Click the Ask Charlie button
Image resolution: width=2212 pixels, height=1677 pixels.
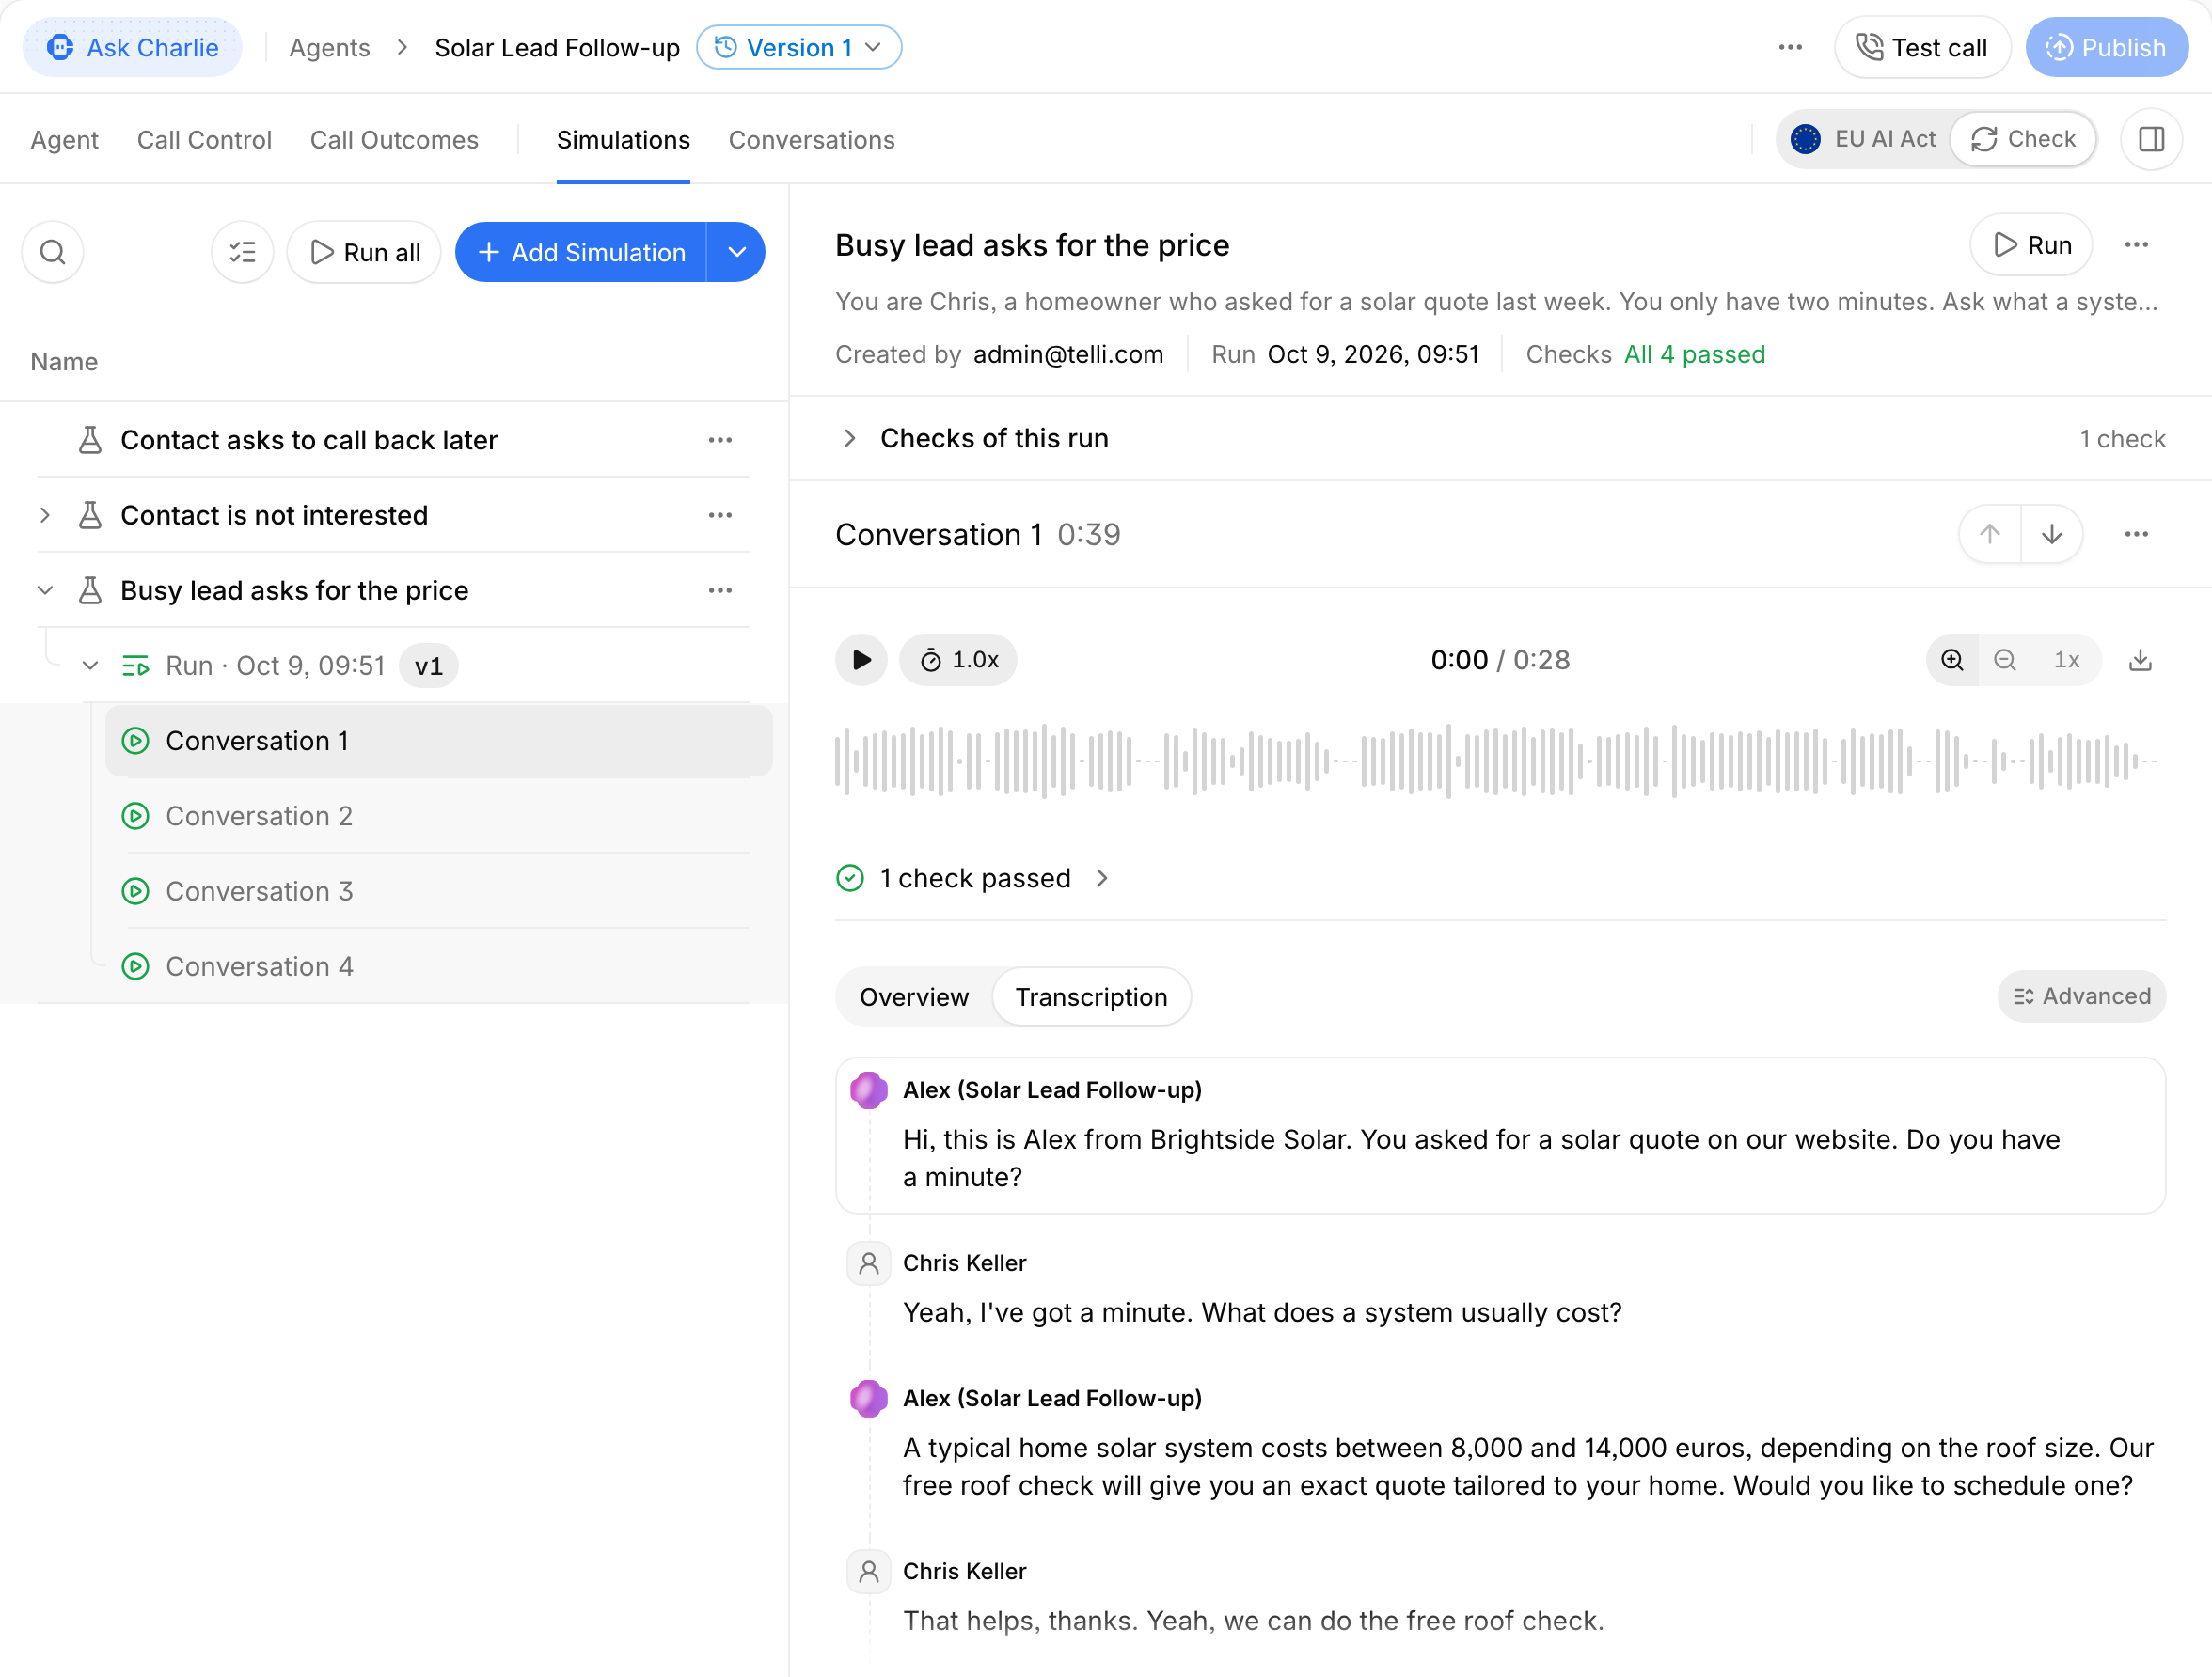(132, 47)
